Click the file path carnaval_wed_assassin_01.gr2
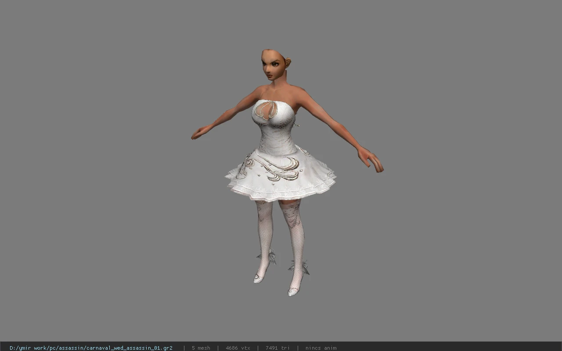 tap(91, 348)
